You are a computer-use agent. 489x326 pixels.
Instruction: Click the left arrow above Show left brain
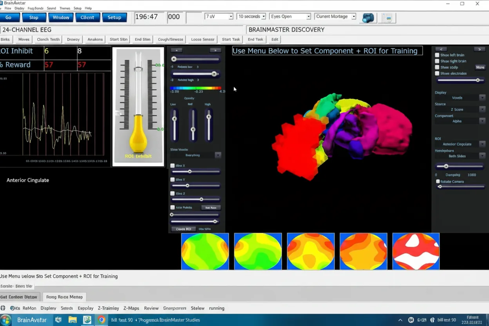(x=441, y=49)
